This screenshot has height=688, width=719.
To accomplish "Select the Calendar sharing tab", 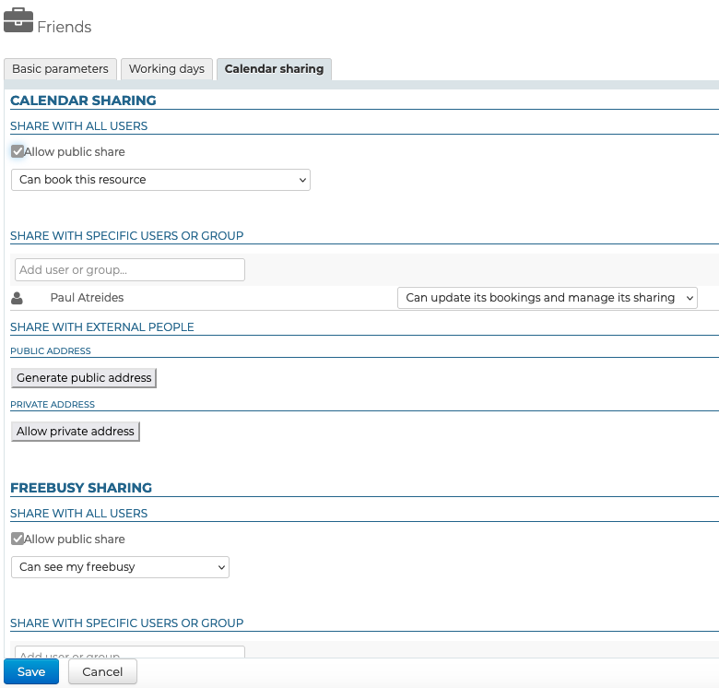I will 274,69.
